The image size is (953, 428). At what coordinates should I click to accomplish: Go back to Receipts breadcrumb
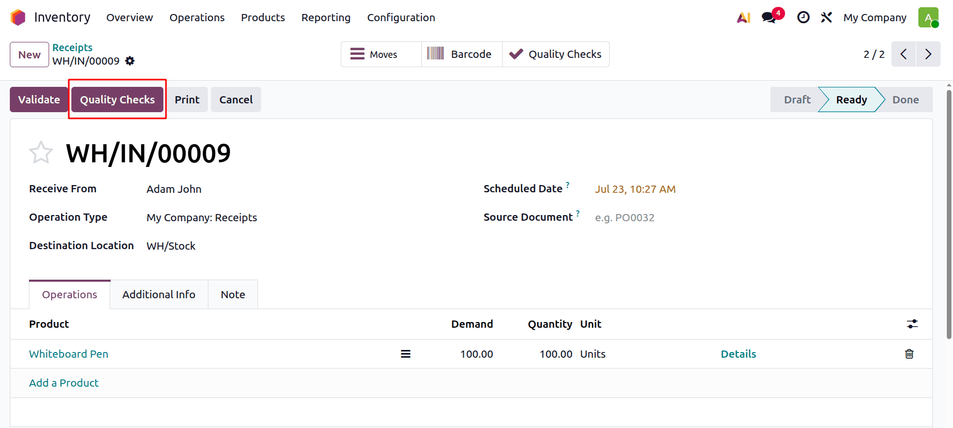point(72,48)
